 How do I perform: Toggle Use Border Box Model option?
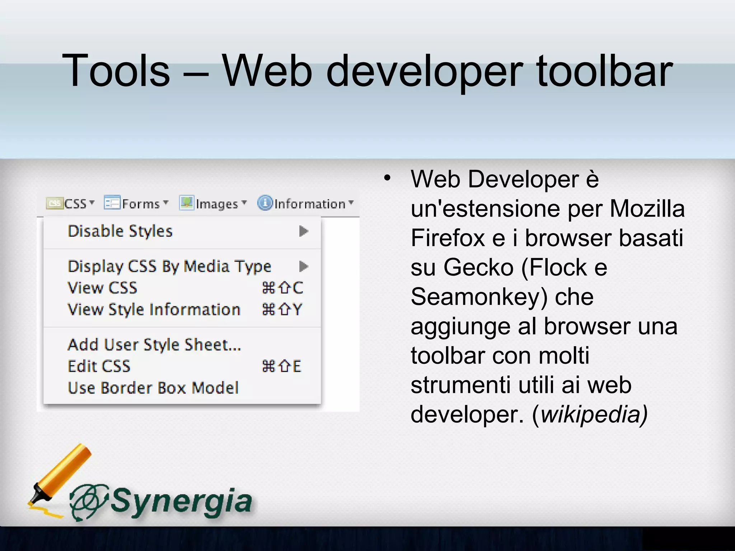click(182, 388)
